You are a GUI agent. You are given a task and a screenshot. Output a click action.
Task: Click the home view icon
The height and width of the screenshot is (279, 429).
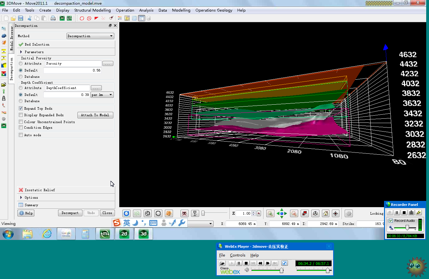click(326, 213)
